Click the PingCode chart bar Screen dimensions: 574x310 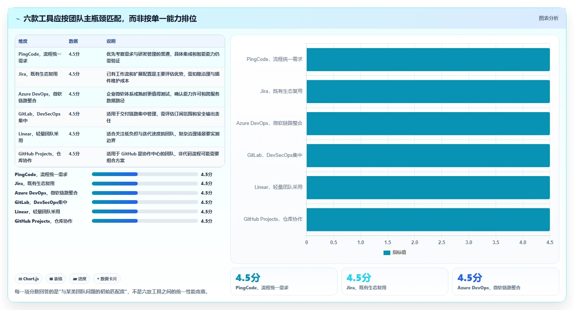428,59
